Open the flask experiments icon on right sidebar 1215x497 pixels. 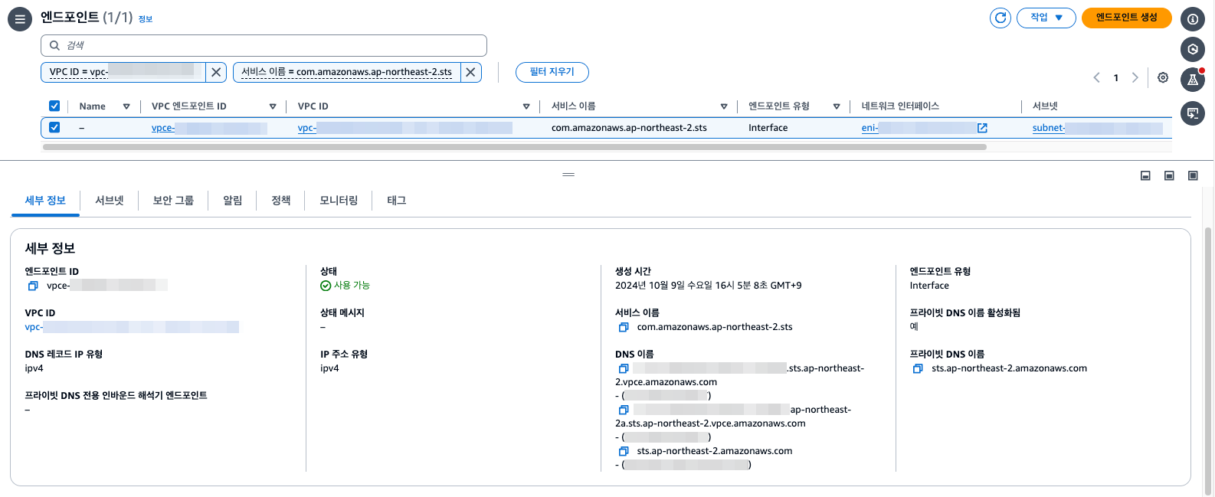coord(1193,79)
